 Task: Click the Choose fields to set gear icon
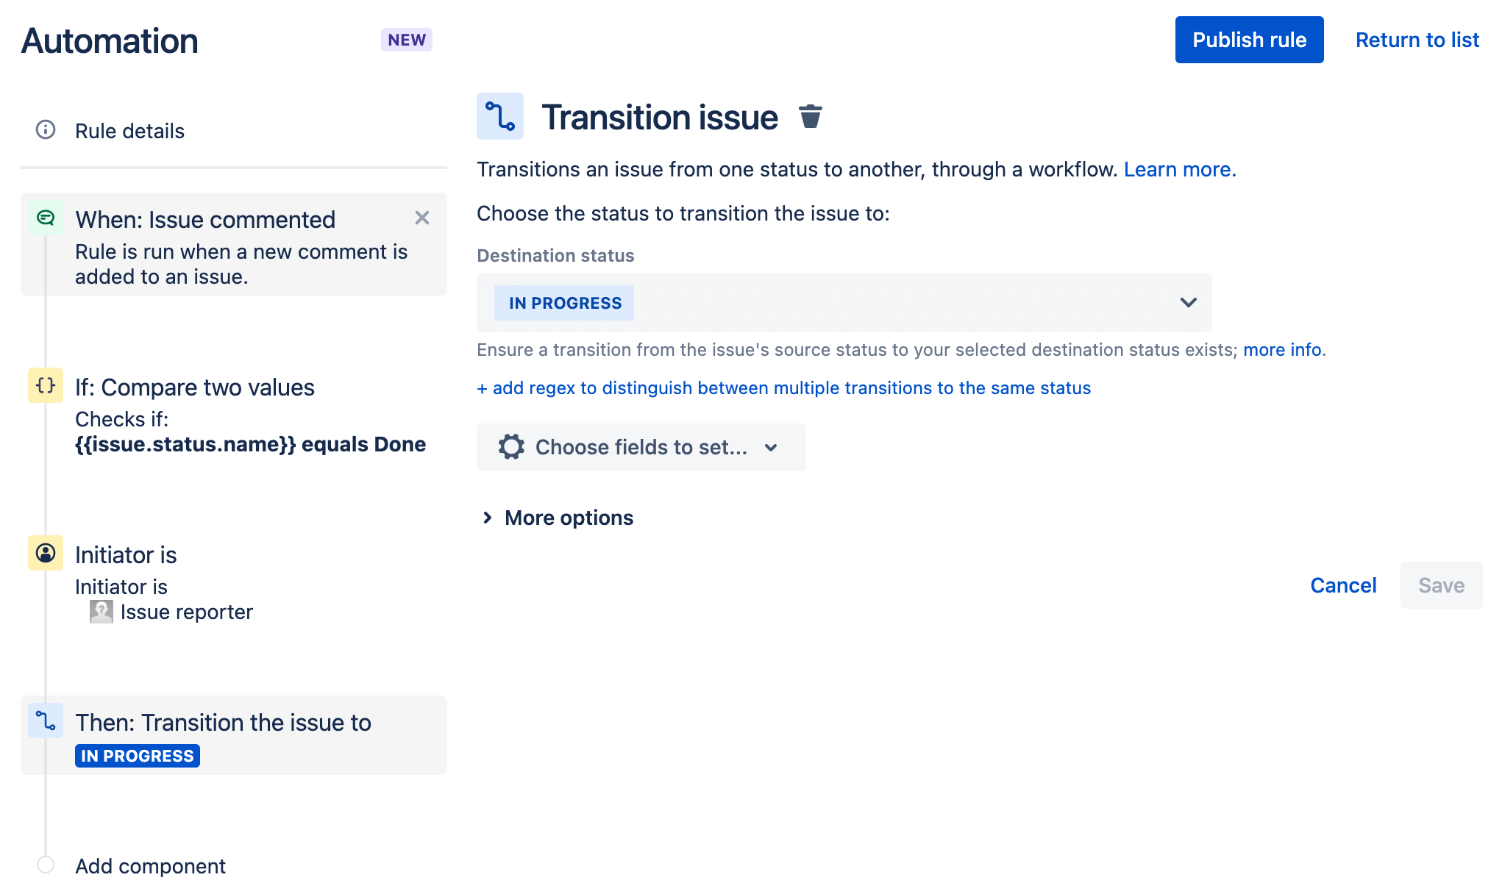point(512,447)
